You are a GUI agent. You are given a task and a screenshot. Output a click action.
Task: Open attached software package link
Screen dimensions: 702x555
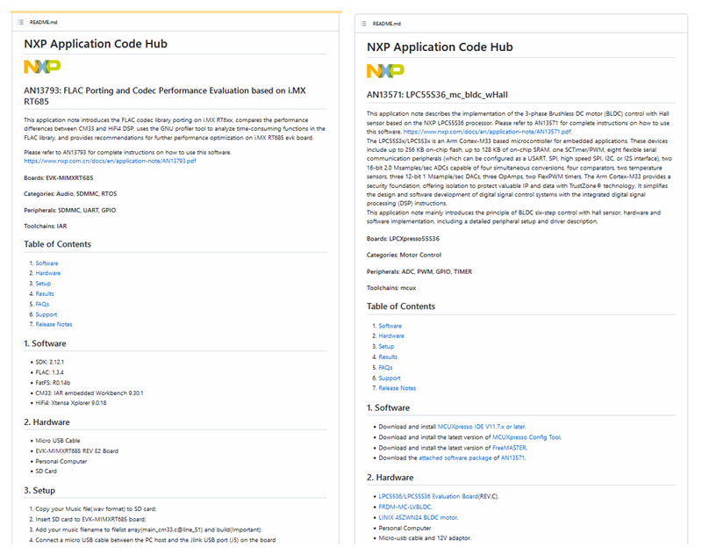coord(455,458)
